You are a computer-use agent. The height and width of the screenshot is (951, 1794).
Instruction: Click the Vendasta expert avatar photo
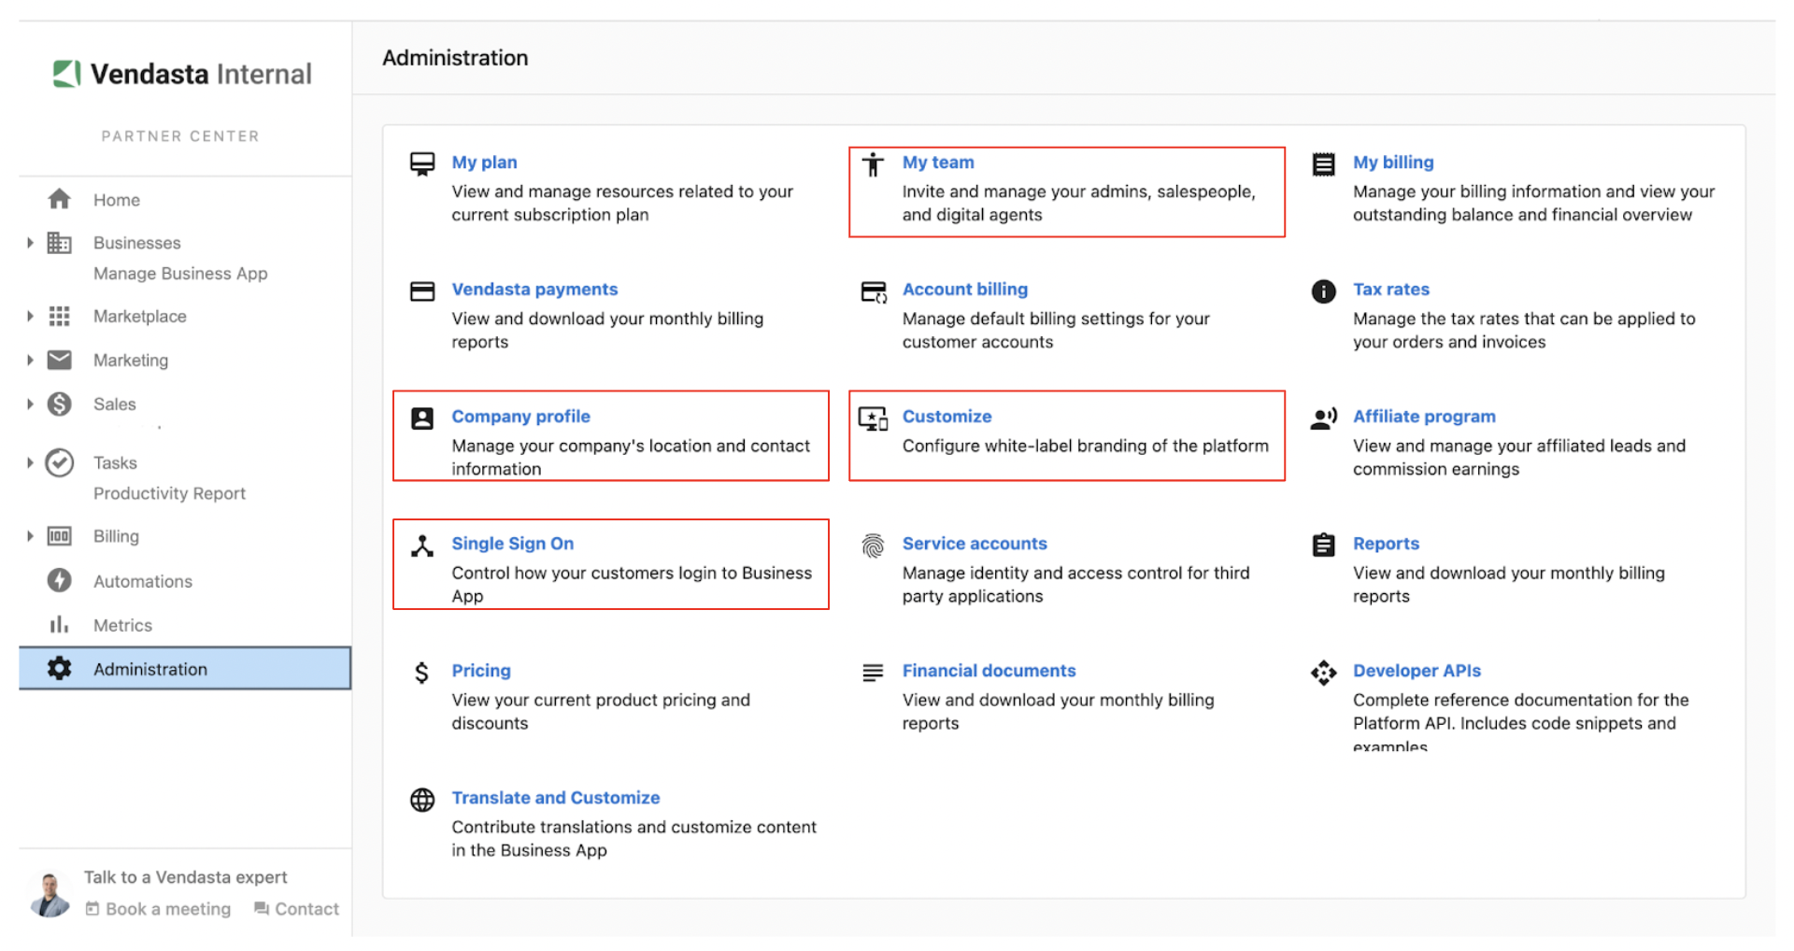50,893
